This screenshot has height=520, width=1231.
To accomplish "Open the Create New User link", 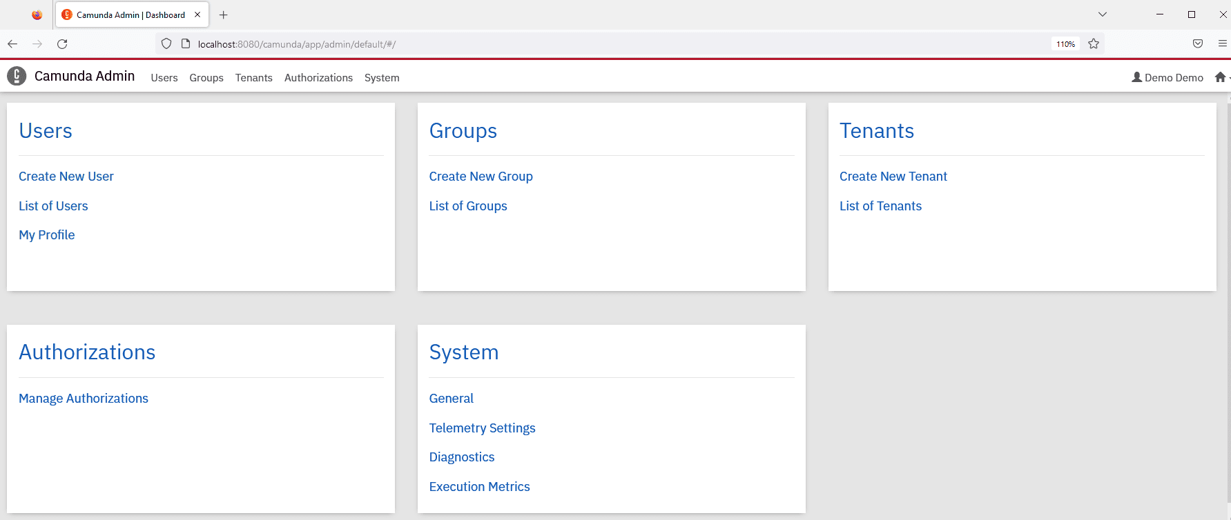I will point(66,177).
